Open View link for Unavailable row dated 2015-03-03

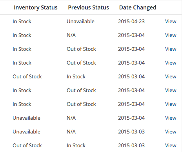(171, 132)
